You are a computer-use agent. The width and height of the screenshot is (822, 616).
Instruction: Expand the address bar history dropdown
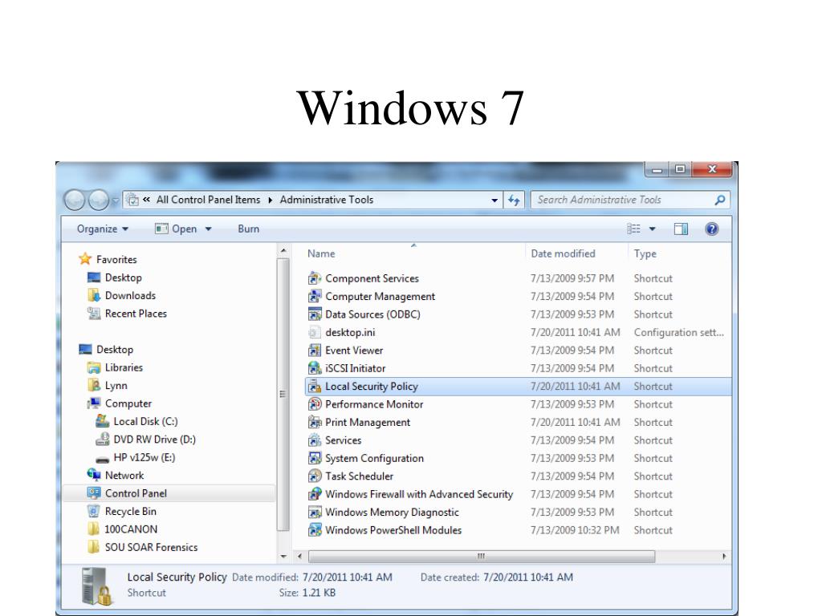pos(494,200)
